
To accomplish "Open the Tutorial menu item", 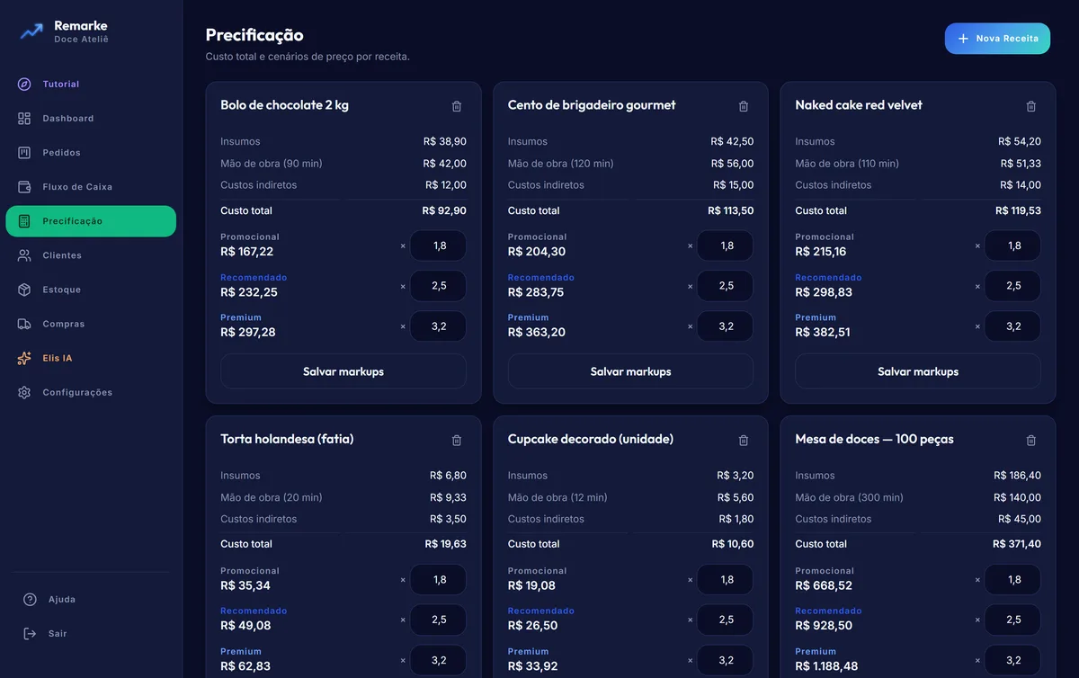I will pyautogui.click(x=91, y=85).
